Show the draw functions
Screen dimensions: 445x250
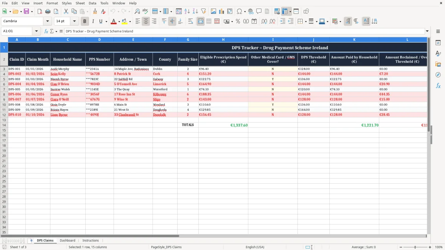click(x=306, y=11)
